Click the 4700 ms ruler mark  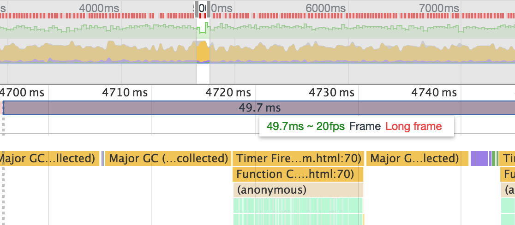[x=22, y=93]
